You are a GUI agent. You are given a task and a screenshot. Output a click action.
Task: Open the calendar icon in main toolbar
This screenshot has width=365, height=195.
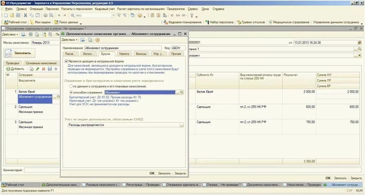158,15
